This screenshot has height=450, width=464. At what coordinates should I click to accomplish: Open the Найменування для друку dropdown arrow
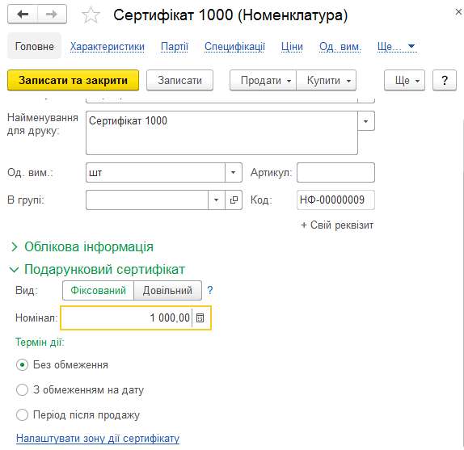pos(366,121)
